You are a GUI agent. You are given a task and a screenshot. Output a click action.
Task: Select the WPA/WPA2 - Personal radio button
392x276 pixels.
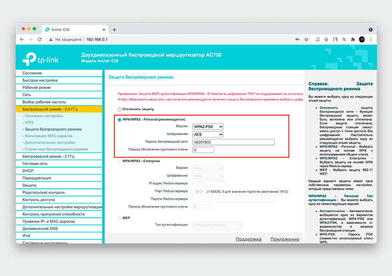click(x=119, y=119)
